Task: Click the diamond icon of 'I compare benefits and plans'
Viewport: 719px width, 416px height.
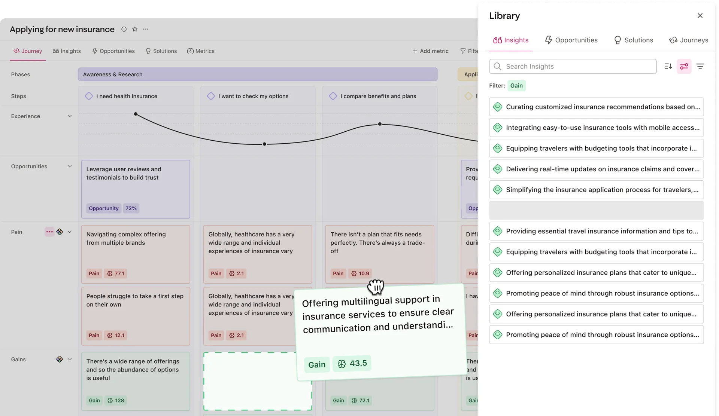Action: pyautogui.click(x=333, y=96)
